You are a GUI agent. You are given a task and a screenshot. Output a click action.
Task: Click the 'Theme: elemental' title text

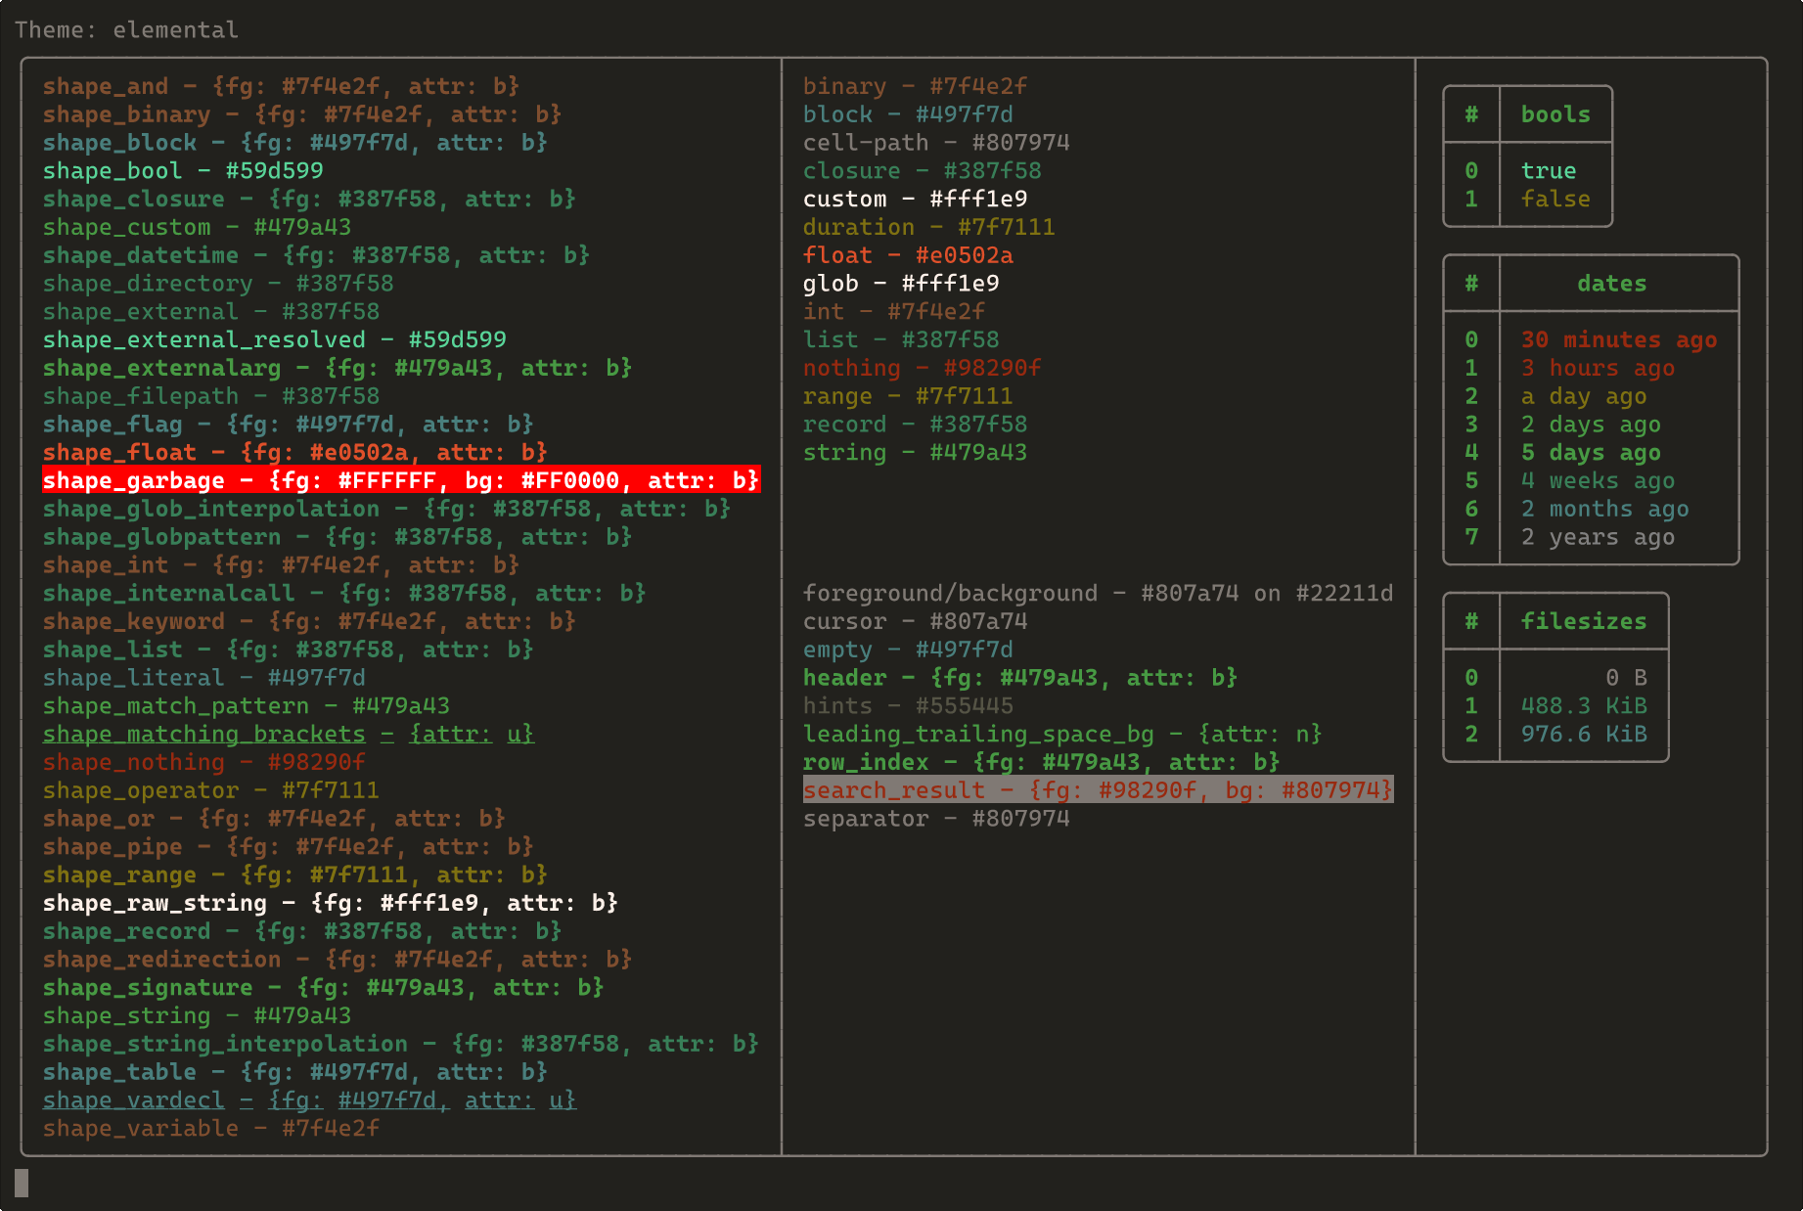click(126, 30)
